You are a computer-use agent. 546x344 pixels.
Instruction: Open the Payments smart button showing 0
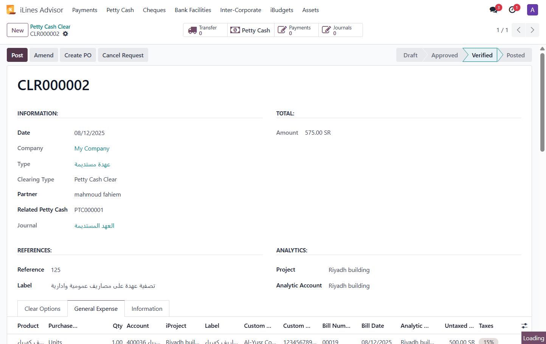296,30
